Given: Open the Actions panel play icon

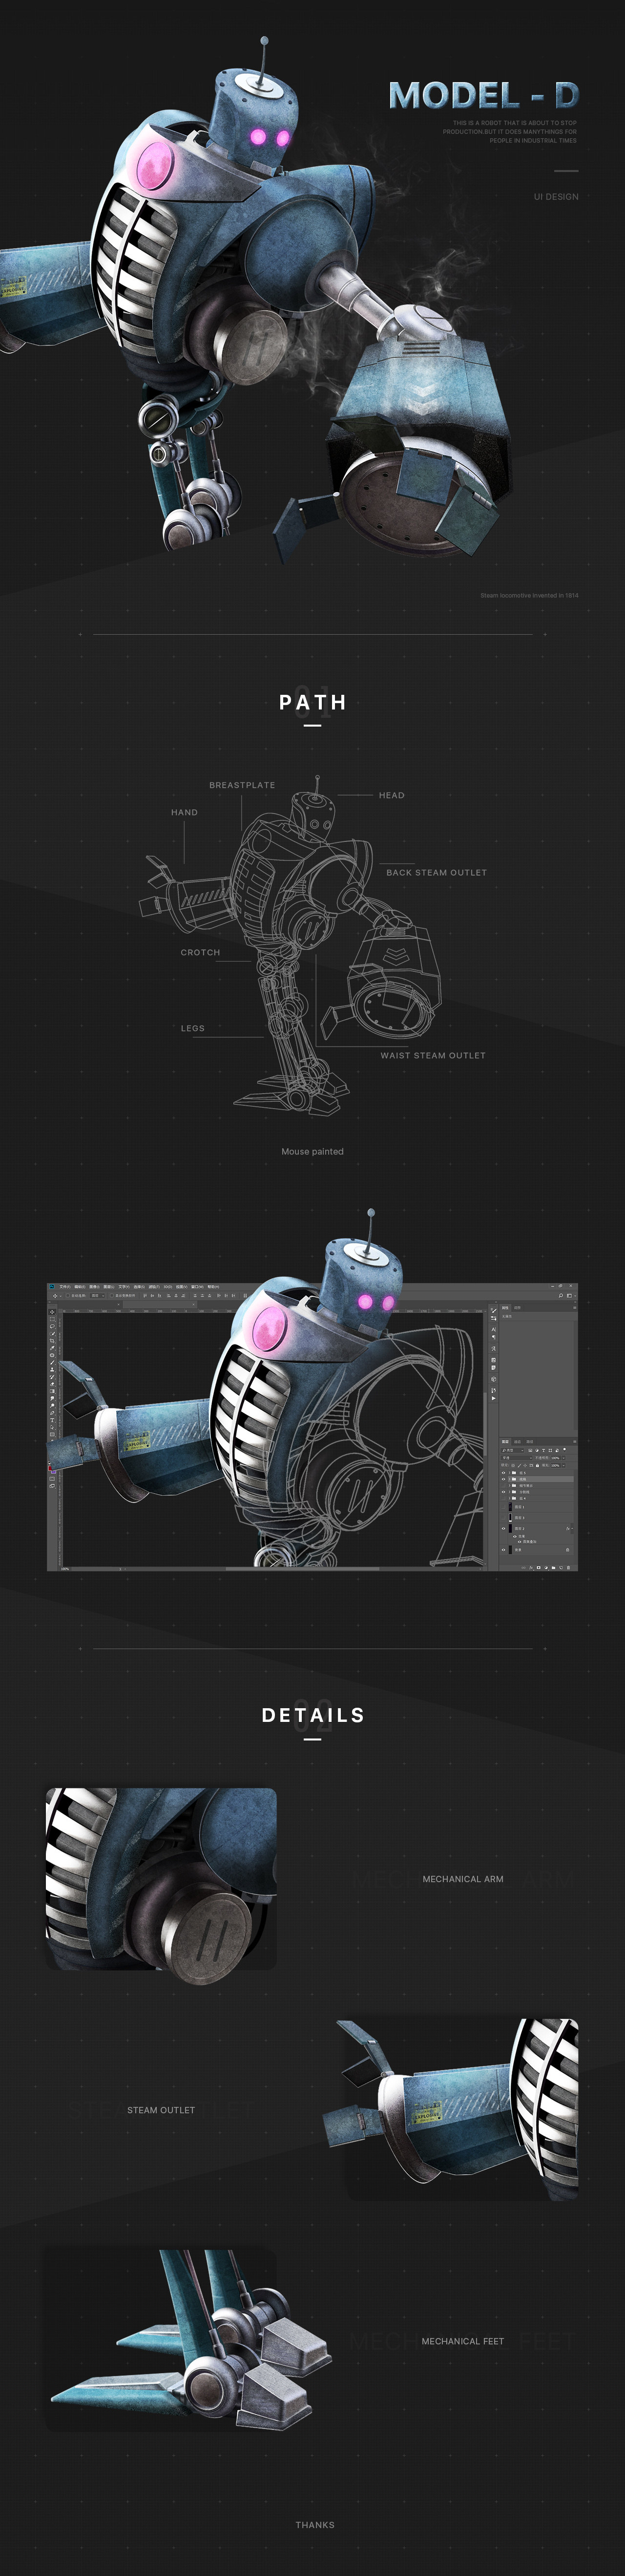Looking at the screenshot, I should click(x=494, y=1399).
